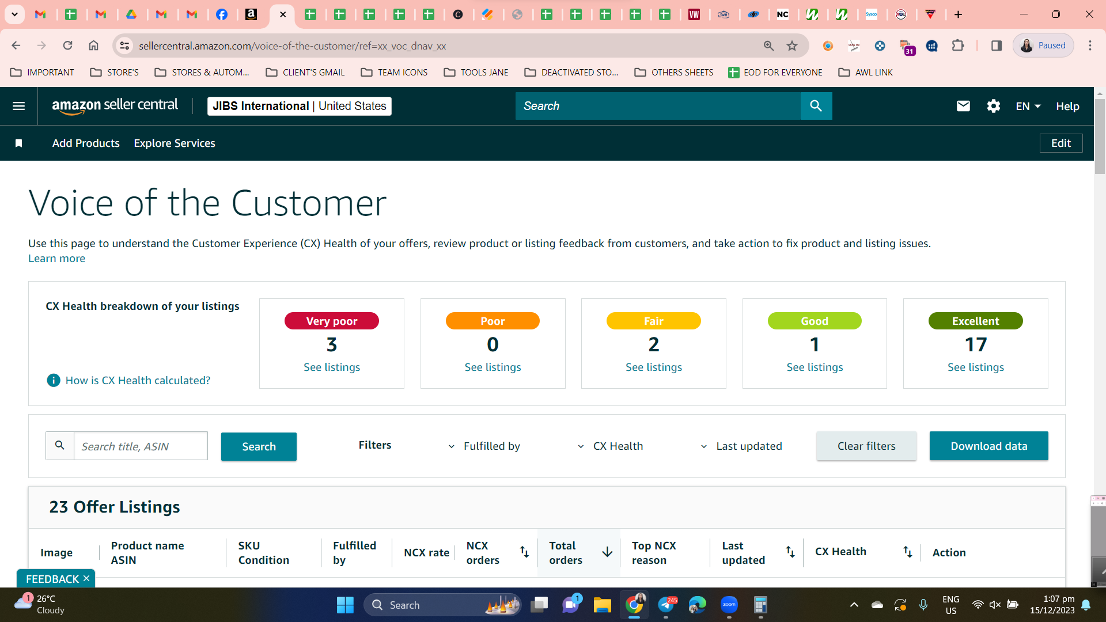Click the Edit button in navigation bar
This screenshot has height=622, width=1106.
pyautogui.click(x=1061, y=143)
